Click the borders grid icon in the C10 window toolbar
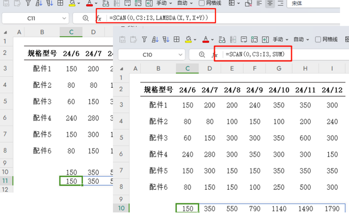This screenshot has height=216, width=349. click(177, 40)
